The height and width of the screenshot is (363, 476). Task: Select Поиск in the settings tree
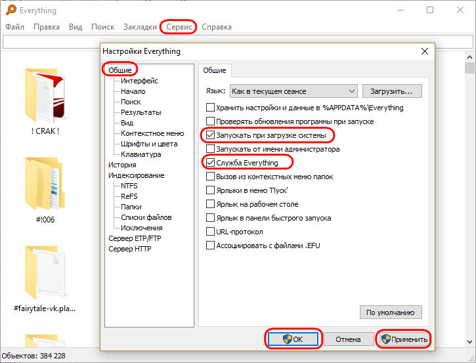tap(131, 102)
